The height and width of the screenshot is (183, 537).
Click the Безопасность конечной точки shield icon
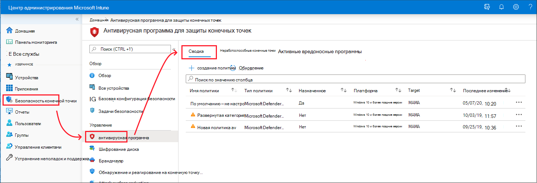(10, 100)
